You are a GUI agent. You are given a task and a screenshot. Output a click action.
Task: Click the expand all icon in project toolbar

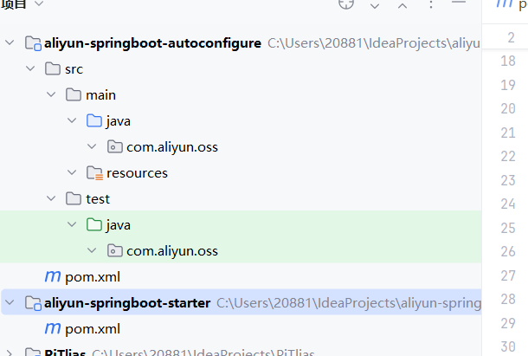point(375,5)
